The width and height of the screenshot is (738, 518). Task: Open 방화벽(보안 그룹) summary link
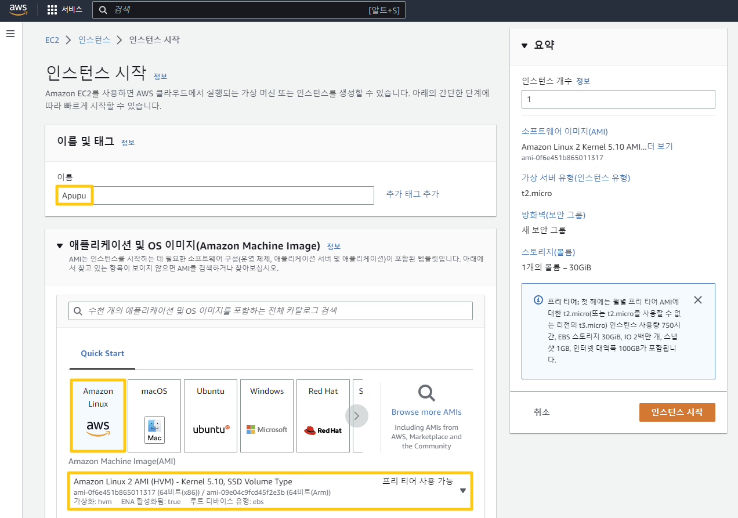pos(553,215)
